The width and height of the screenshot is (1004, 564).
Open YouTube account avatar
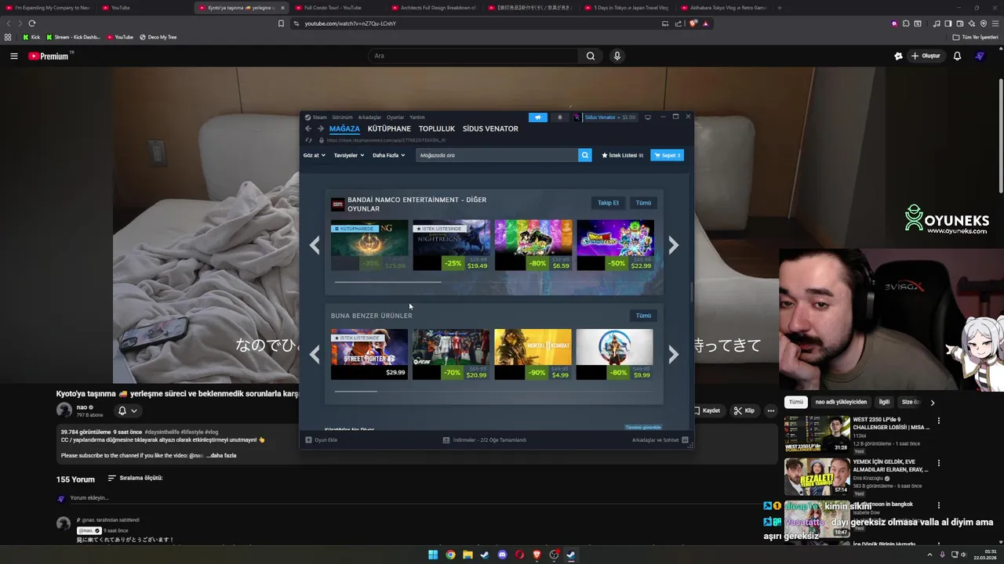tap(980, 56)
